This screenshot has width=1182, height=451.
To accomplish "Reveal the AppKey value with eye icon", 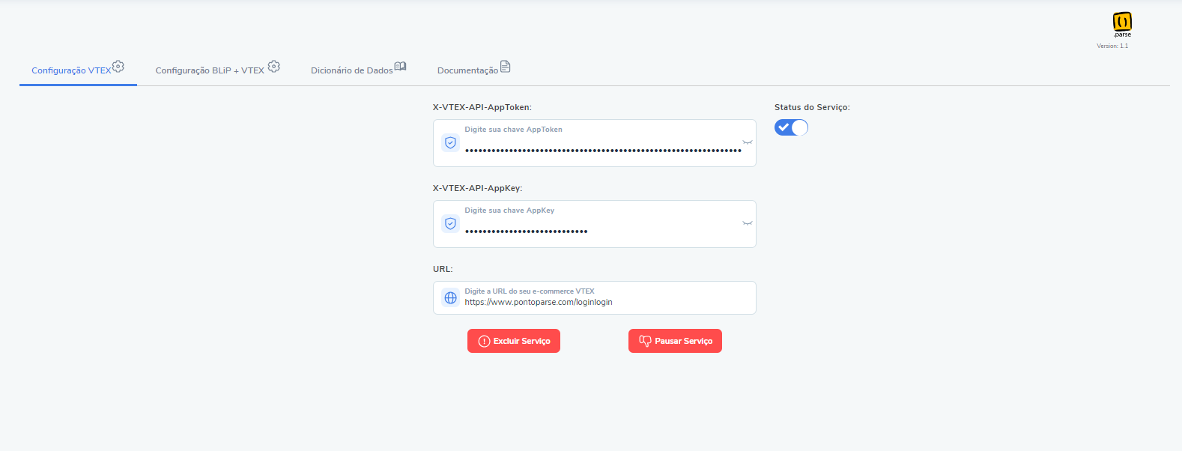I will pyautogui.click(x=748, y=223).
